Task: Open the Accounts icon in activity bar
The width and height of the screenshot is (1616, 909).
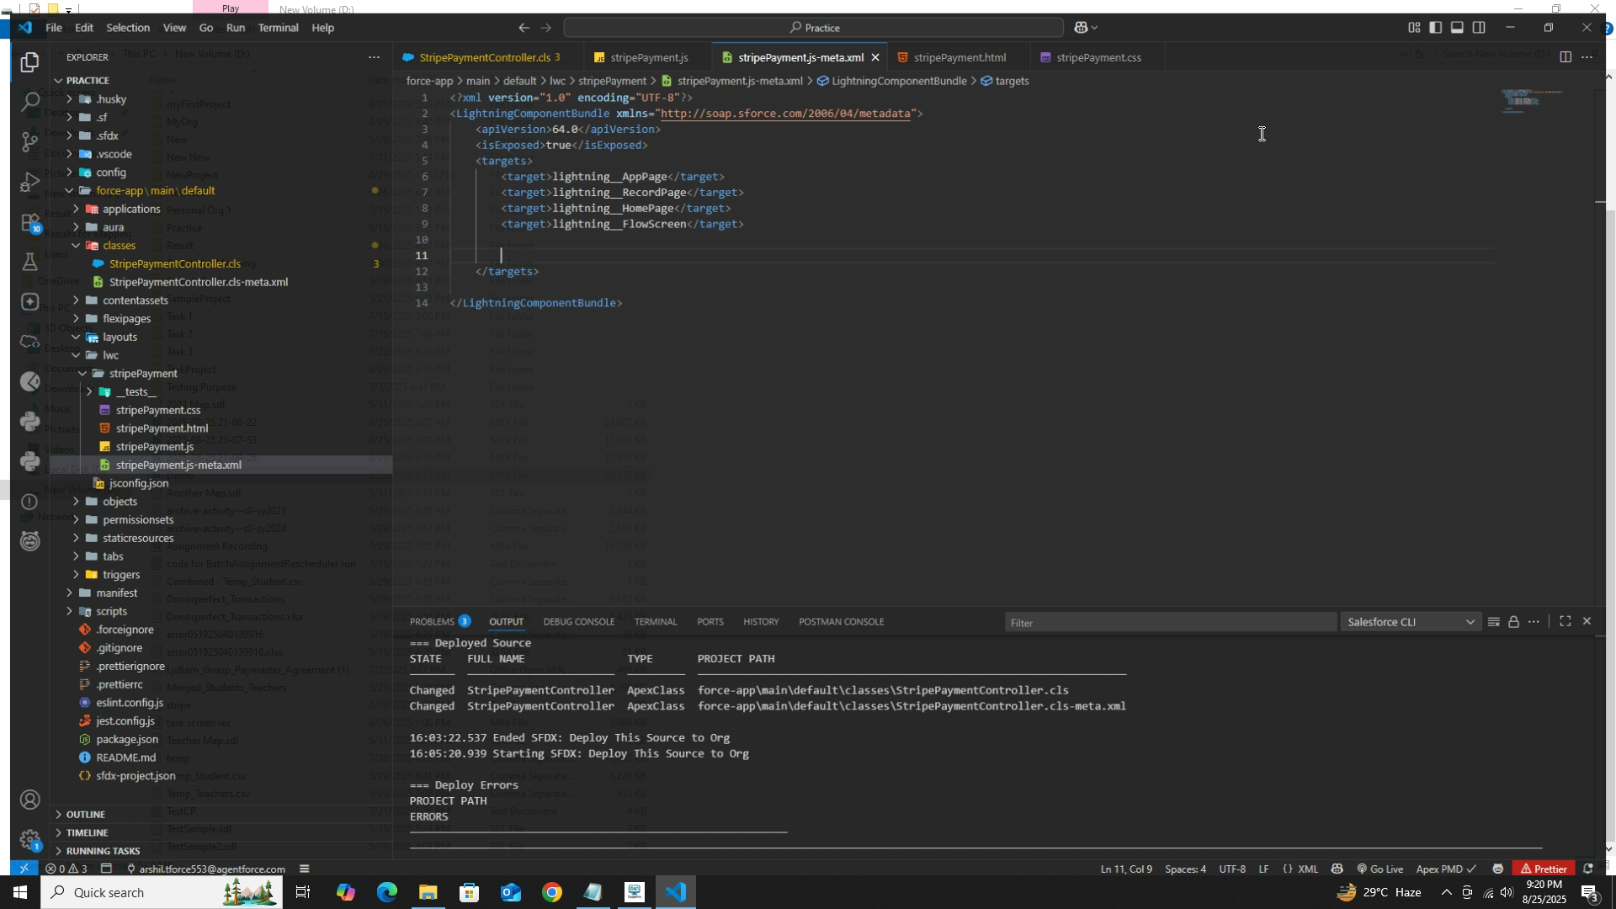Action: [29, 799]
